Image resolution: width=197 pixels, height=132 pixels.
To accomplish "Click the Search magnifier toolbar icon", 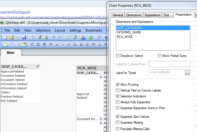I will click(68, 37).
